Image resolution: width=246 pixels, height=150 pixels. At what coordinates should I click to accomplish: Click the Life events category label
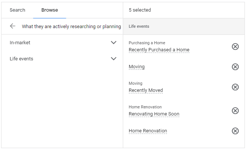click(x=21, y=59)
